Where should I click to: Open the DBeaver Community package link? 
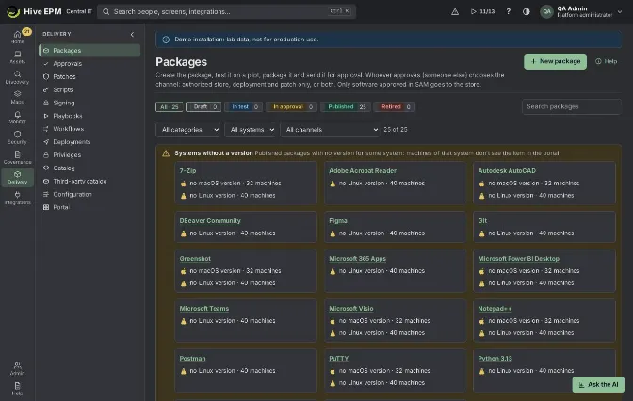[x=210, y=221]
